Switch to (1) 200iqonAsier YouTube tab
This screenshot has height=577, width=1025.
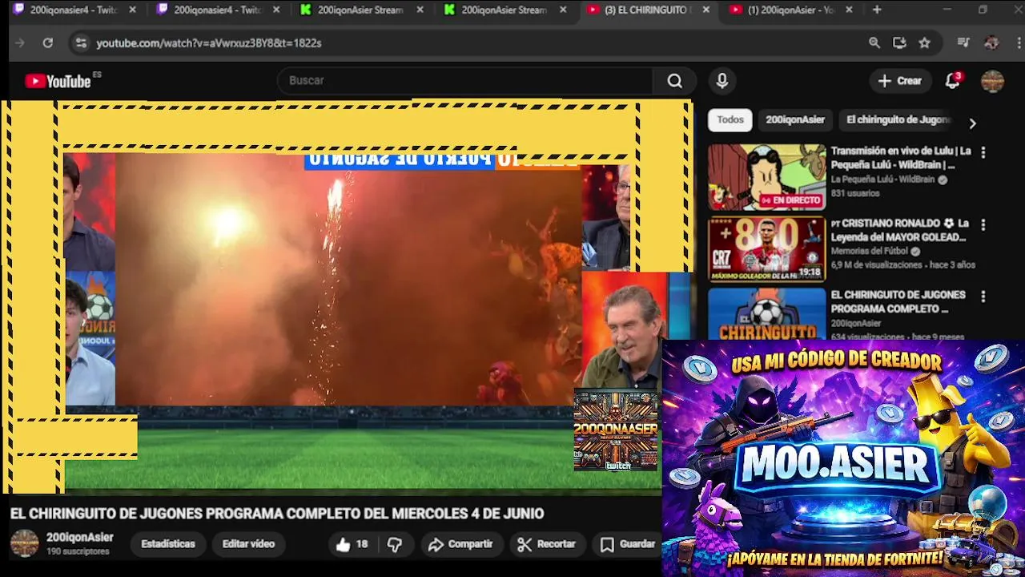point(791,10)
